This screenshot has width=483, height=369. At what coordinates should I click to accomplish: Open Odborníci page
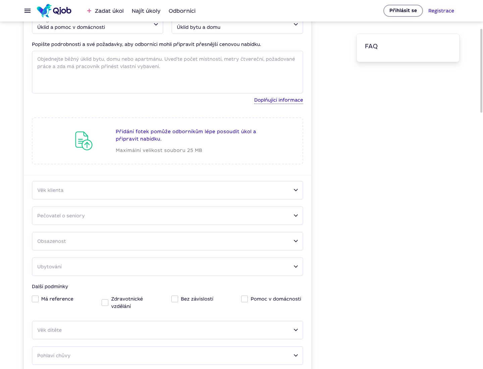(182, 11)
